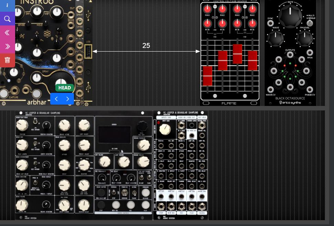Click the REVERSE button on ADDAC looper
The height and width of the screenshot is (226, 334).
pos(146,193)
